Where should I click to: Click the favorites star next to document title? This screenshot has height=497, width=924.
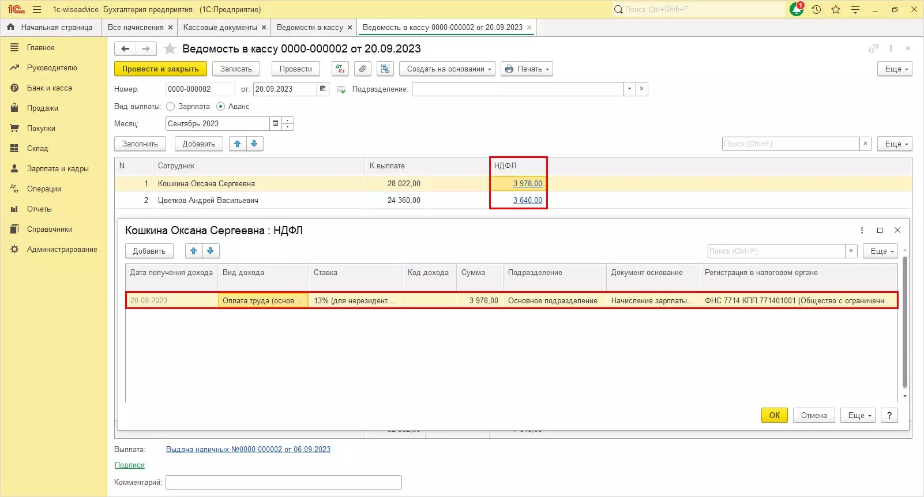(170, 49)
